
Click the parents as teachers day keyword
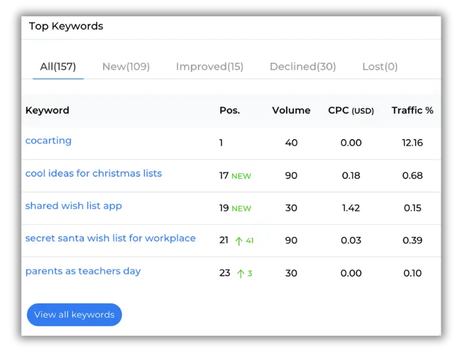[83, 271]
